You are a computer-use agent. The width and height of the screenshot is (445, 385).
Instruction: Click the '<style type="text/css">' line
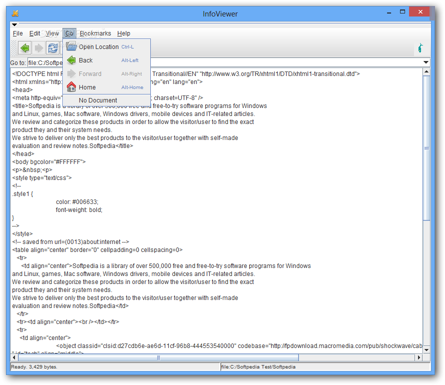[42, 178]
